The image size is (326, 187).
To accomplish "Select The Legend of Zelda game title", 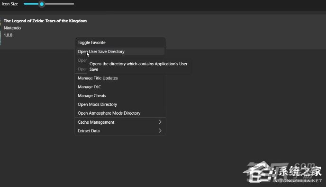I will pyautogui.click(x=45, y=21).
